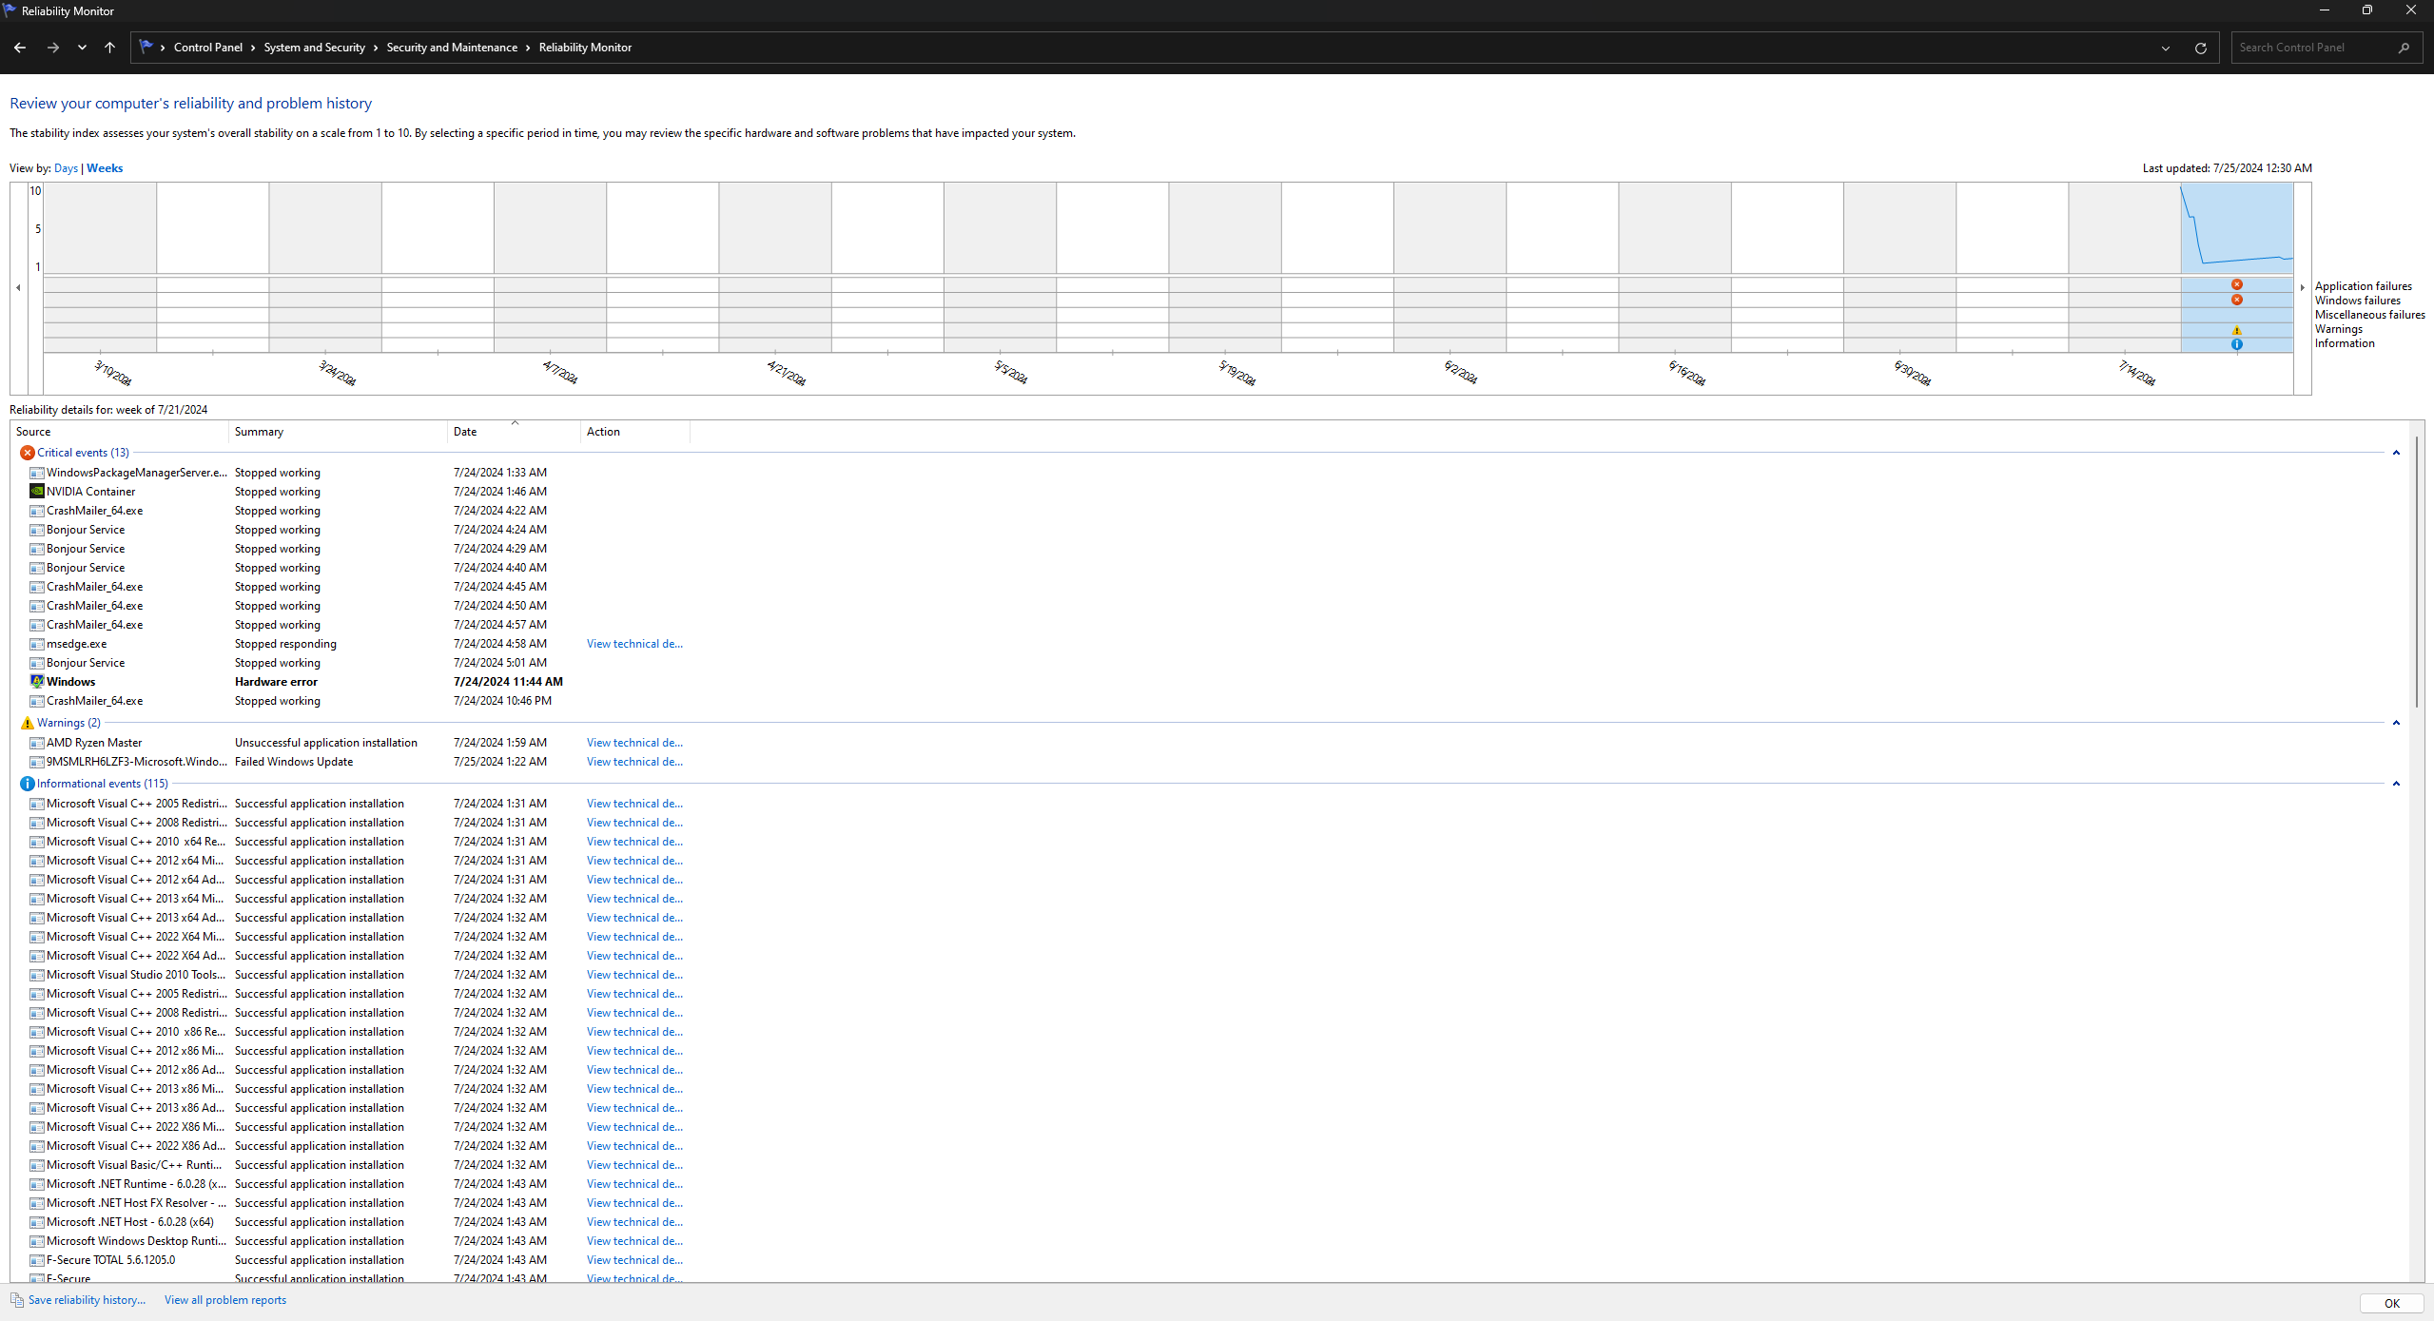2434x1321 pixels.
Task: Click the msedge.exe entry icon
Action: click(37, 644)
